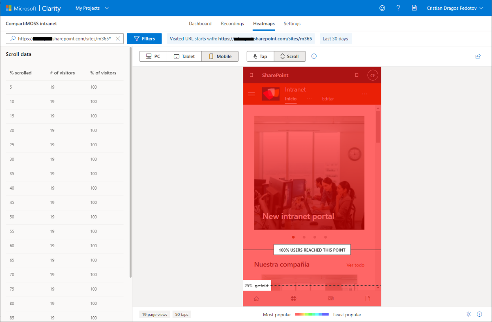Viewport: 492px width, 322px height.
Task: Open the My Projects dropdown
Action: pyautogui.click(x=92, y=8)
